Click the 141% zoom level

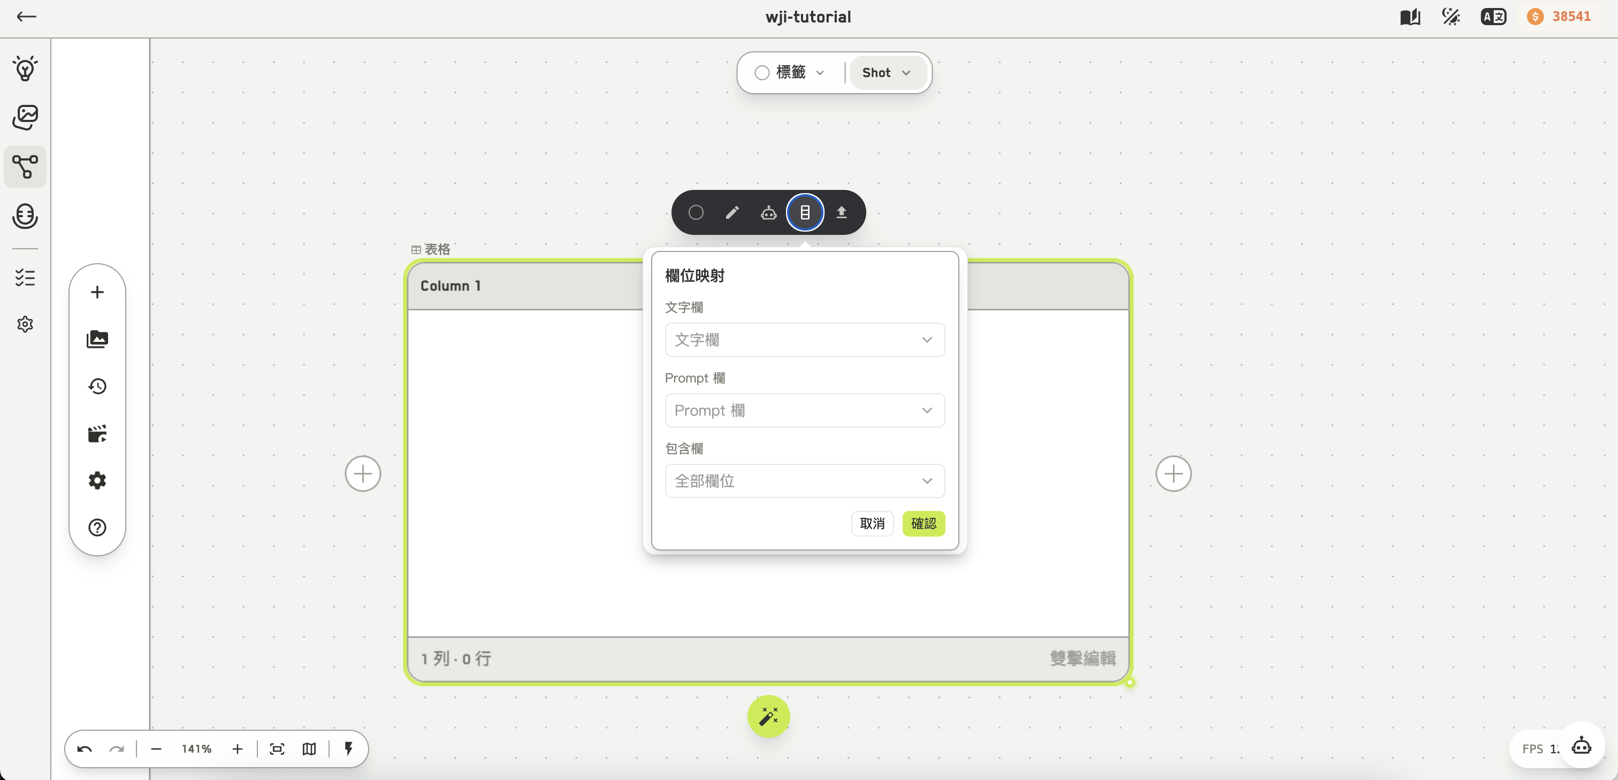coord(196,749)
